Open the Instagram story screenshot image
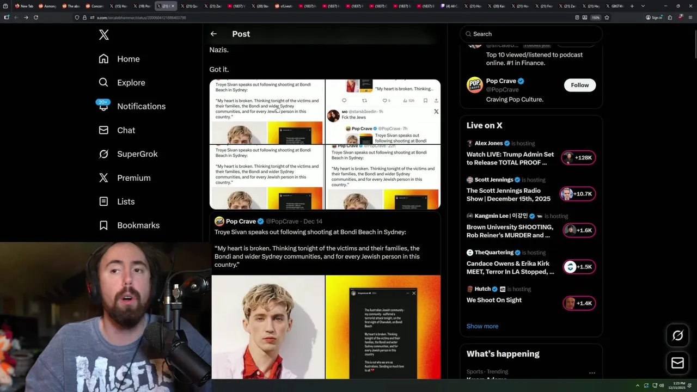 383,327
